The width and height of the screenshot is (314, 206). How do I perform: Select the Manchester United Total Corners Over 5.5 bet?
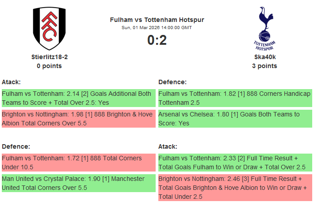pyautogui.click(x=78, y=183)
